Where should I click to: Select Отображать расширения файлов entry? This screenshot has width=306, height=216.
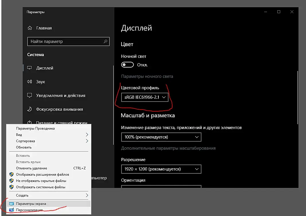pos(49,175)
